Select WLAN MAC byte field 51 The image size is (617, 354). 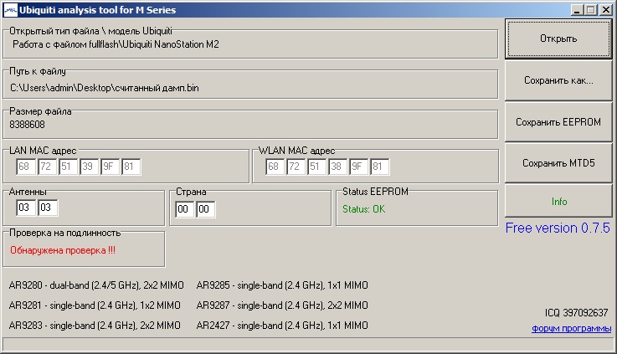pyautogui.click(x=316, y=167)
